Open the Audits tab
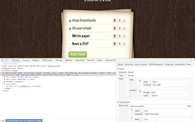The height and width of the screenshot is (122, 195). 100,60
